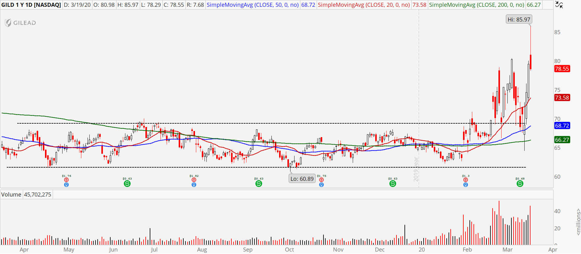The image size is (581, 254).
Task: Click the Aug label on the time axis
Action: coord(202,249)
